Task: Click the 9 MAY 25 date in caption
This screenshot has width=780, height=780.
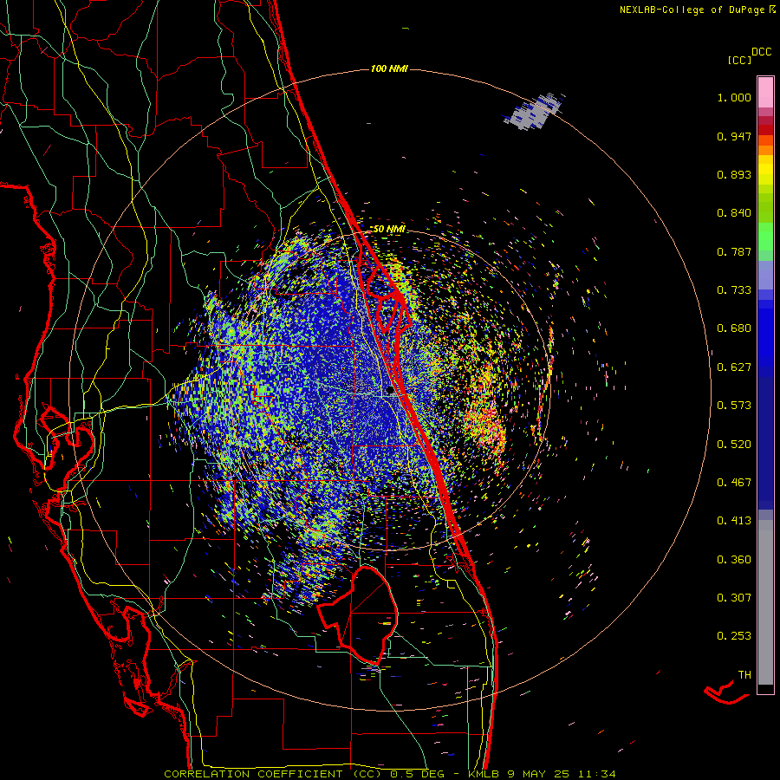Action: click(x=539, y=774)
